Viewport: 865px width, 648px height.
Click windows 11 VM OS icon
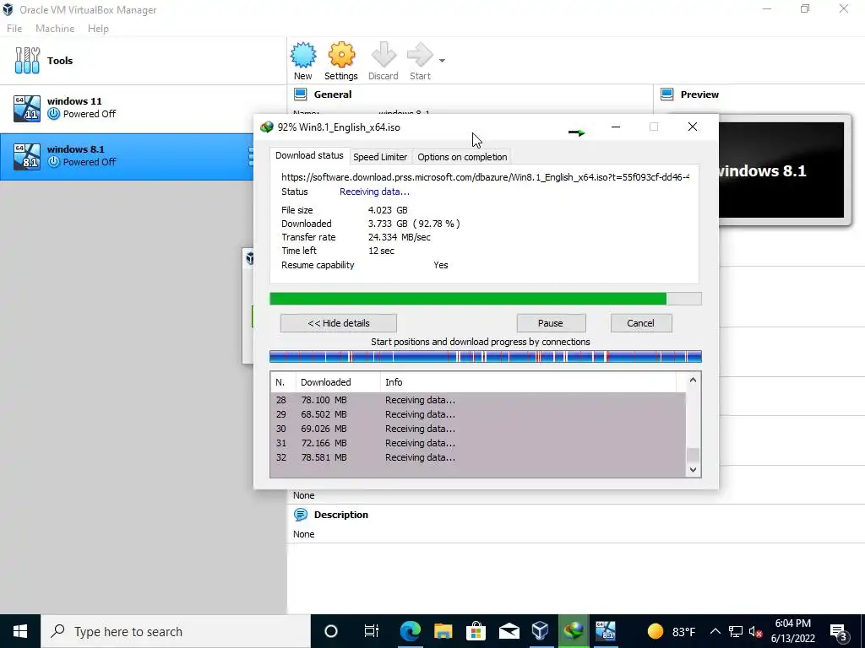pyautogui.click(x=27, y=108)
